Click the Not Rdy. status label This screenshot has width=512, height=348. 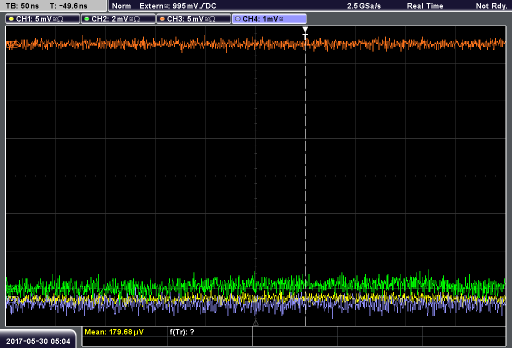(491, 6)
